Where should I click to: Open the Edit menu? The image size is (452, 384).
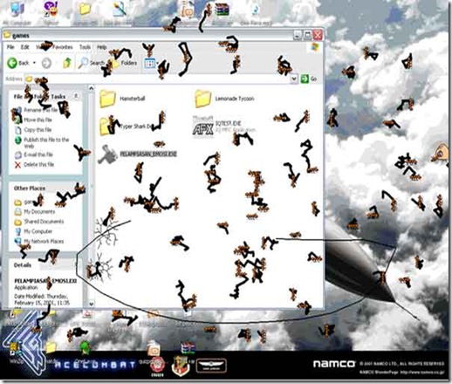pos(24,47)
